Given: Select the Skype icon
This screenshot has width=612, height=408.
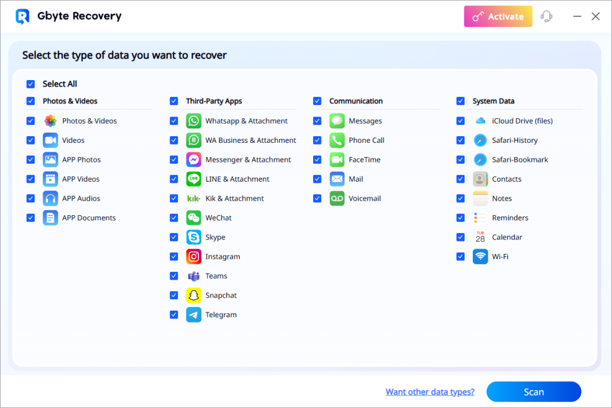Looking at the screenshot, I should click(x=194, y=237).
